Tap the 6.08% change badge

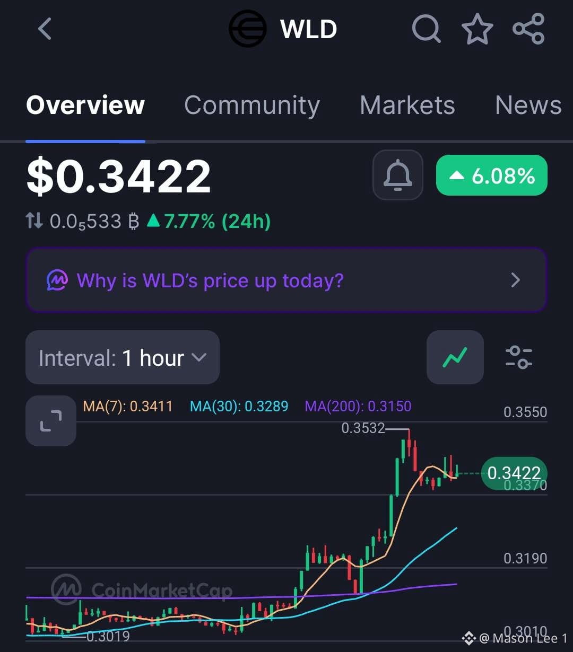pos(491,175)
